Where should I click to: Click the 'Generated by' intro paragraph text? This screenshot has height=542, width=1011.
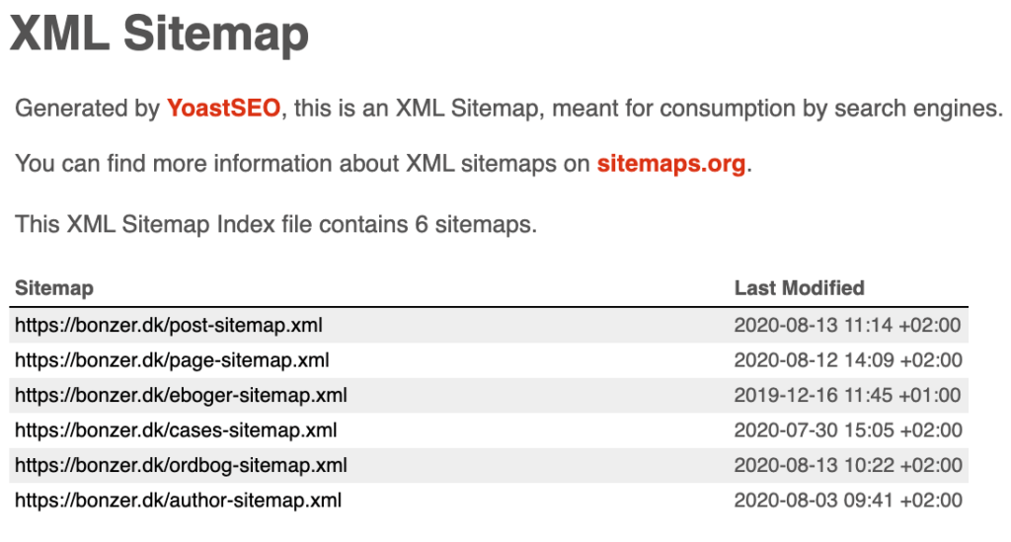click(x=508, y=108)
